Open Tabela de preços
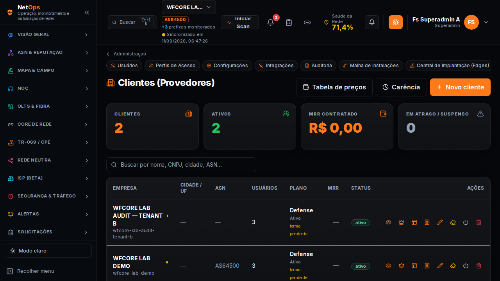The image size is (500, 281). tap(334, 87)
